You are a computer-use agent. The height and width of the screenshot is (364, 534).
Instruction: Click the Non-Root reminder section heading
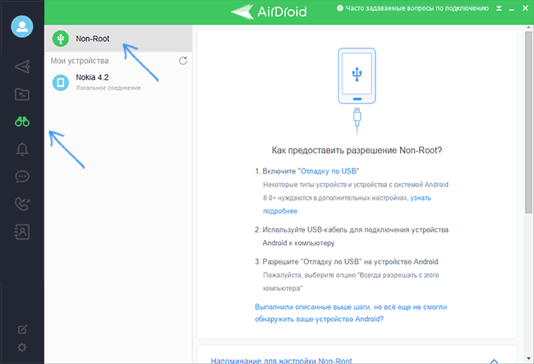click(x=281, y=361)
